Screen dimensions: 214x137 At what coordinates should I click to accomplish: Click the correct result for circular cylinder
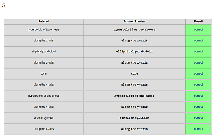(198, 118)
